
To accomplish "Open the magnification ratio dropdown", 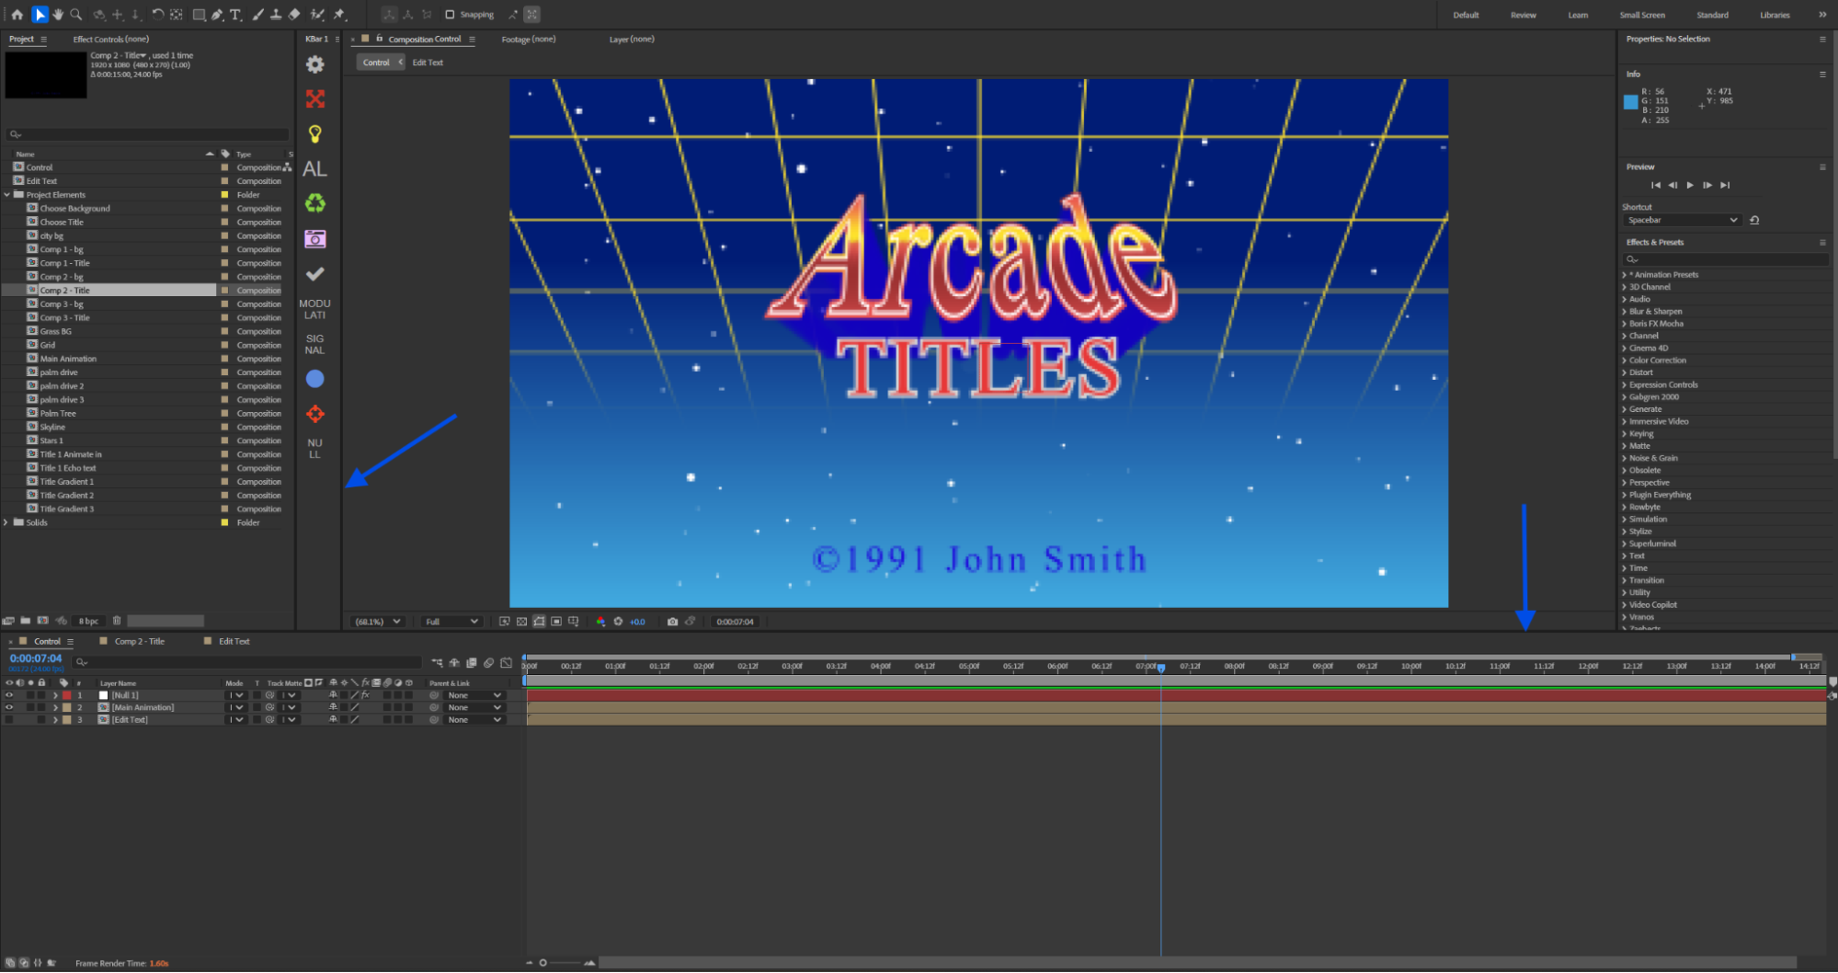I will tap(377, 622).
